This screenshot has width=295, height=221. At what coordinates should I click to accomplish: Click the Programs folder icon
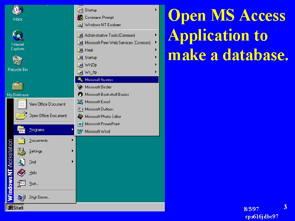pyautogui.click(x=21, y=130)
